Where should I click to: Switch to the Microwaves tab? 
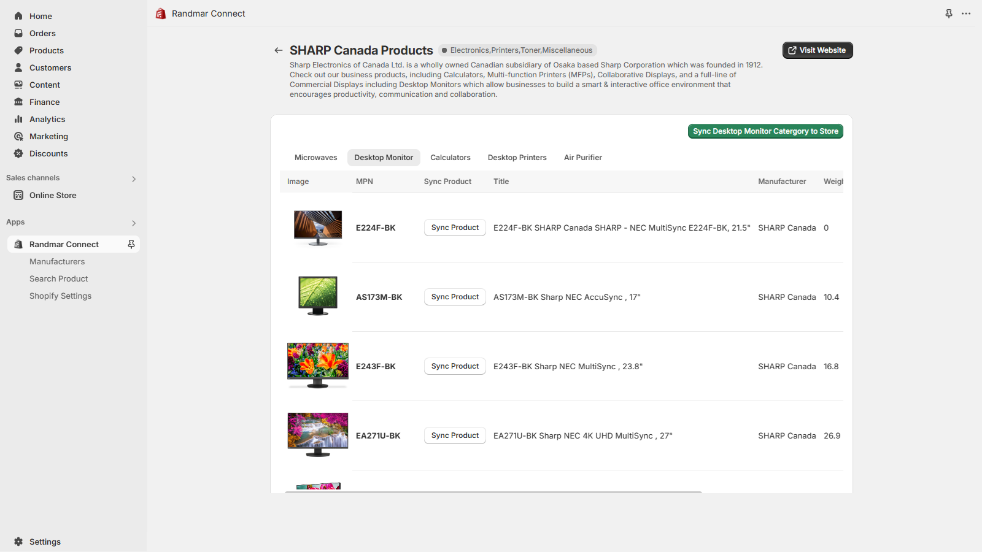[x=315, y=158]
